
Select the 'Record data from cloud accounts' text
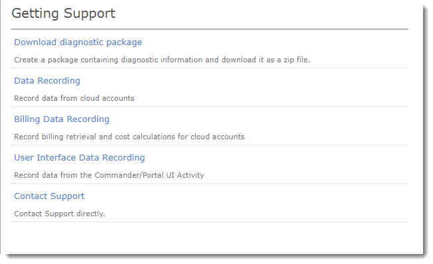click(x=74, y=98)
